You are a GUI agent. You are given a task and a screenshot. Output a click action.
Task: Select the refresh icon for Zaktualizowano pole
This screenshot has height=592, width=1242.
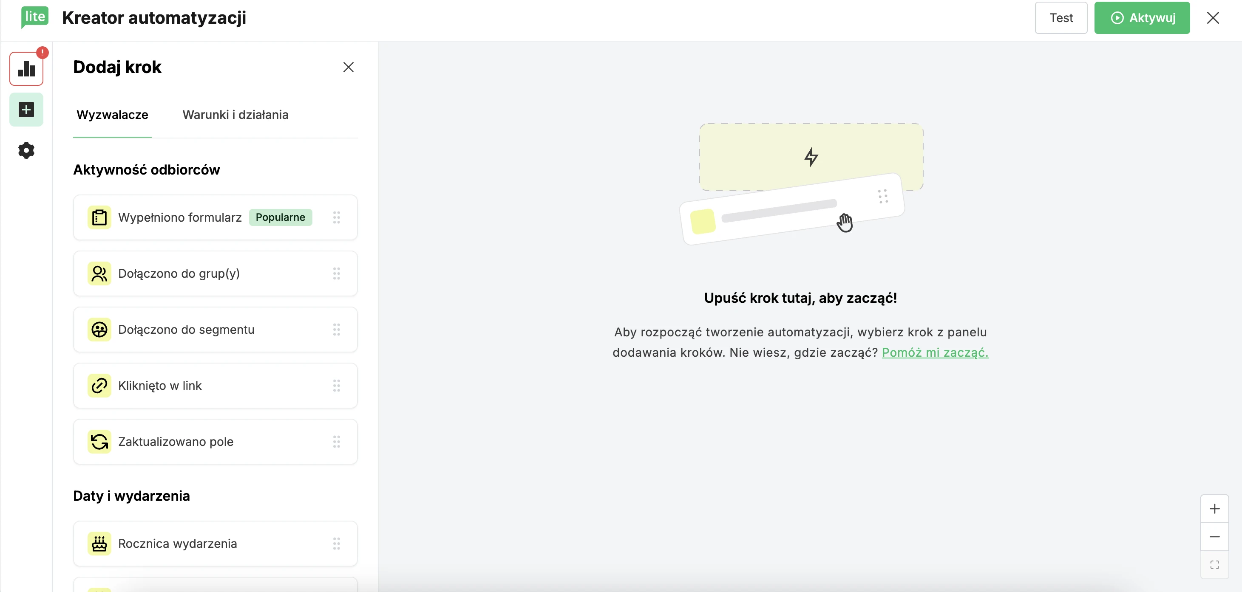tap(99, 441)
